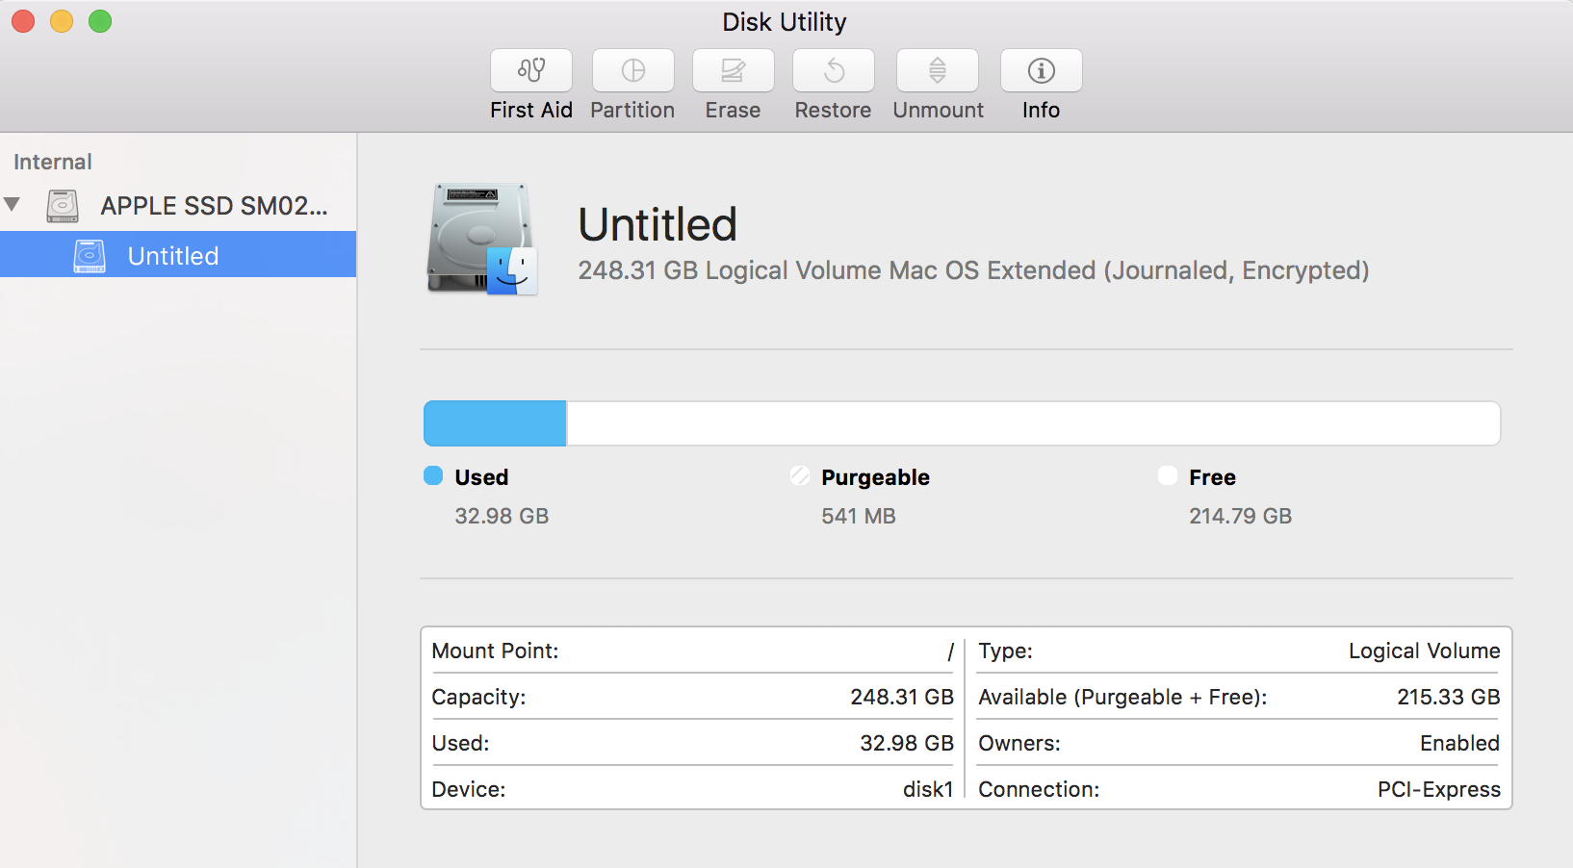Click the blue used portion of storage bar
Image resolution: width=1573 pixels, height=868 pixels.
[495, 423]
